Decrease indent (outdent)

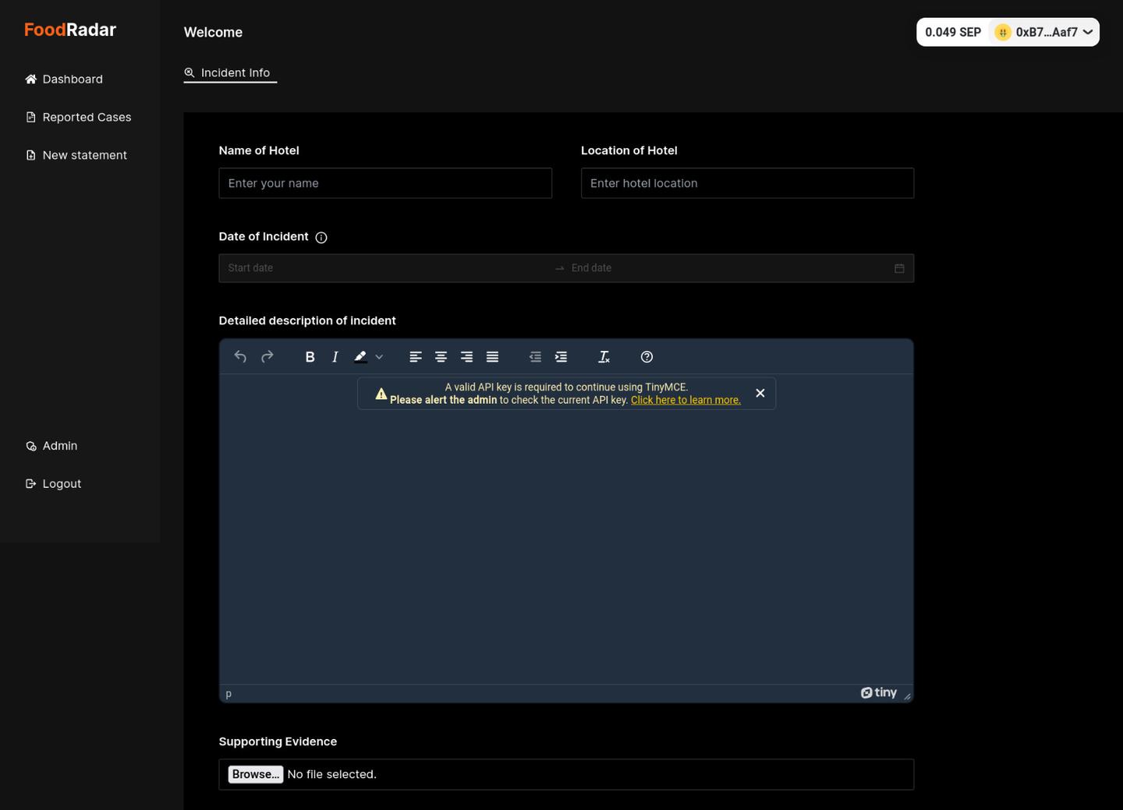click(x=535, y=356)
